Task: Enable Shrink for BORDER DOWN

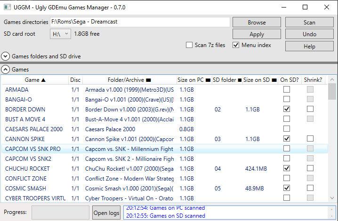Action: point(310,109)
